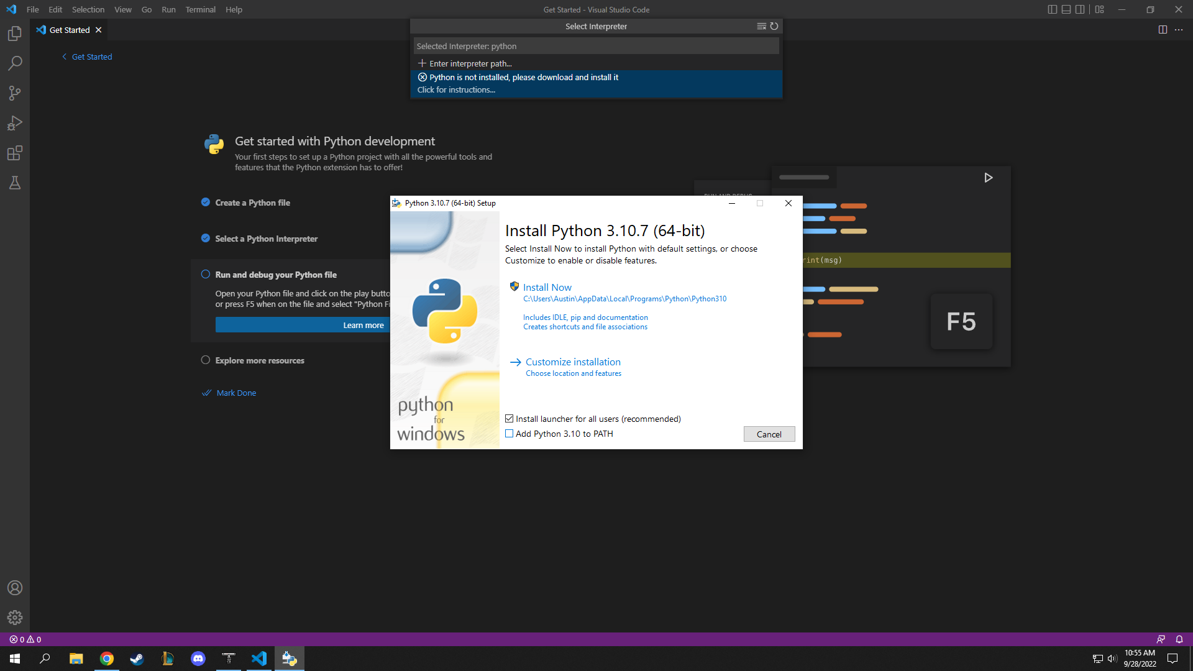Click the Selected Interpreter input field

coord(596,45)
